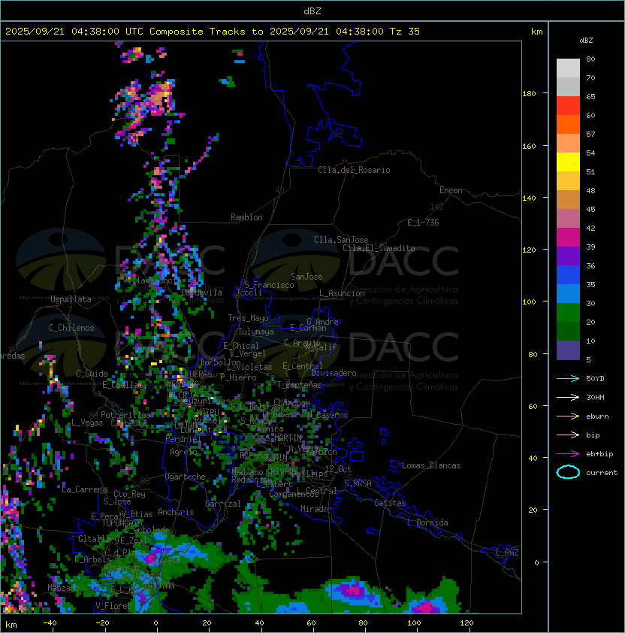Screen dimensions: 625x633
Task: Select the '140' vertical axis tick label
Action: tap(529, 198)
